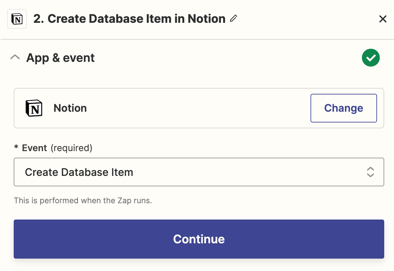Close the step editor panel
The image size is (394, 271).
[383, 19]
